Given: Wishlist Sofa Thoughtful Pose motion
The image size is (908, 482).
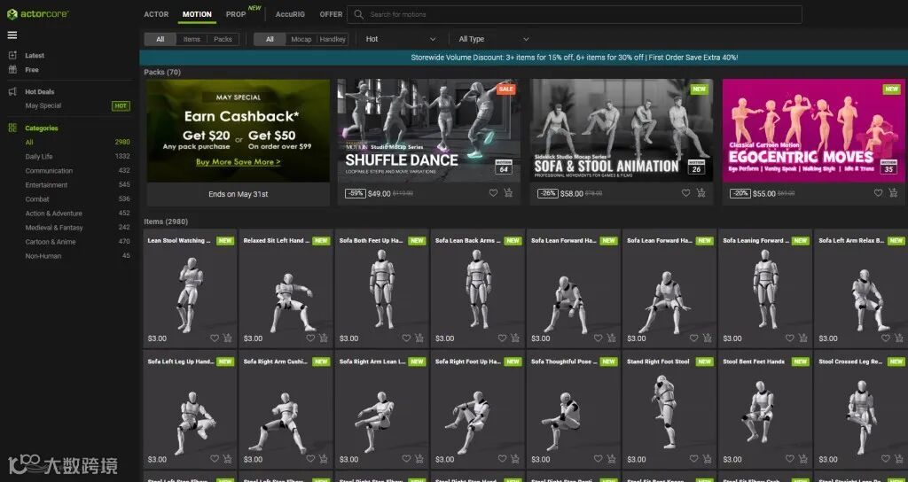Looking at the screenshot, I should tap(599, 459).
